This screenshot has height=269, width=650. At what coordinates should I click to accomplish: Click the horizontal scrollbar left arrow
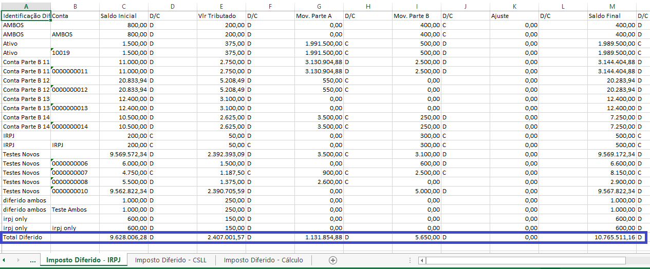point(422,260)
